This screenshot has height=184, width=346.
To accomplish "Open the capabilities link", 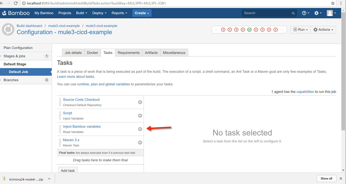I will point(305,92).
